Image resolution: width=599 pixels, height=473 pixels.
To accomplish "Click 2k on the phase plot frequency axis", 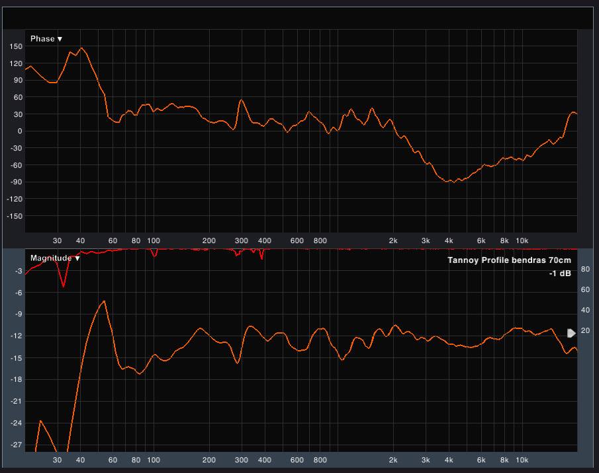I will click(x=393, y=240).
